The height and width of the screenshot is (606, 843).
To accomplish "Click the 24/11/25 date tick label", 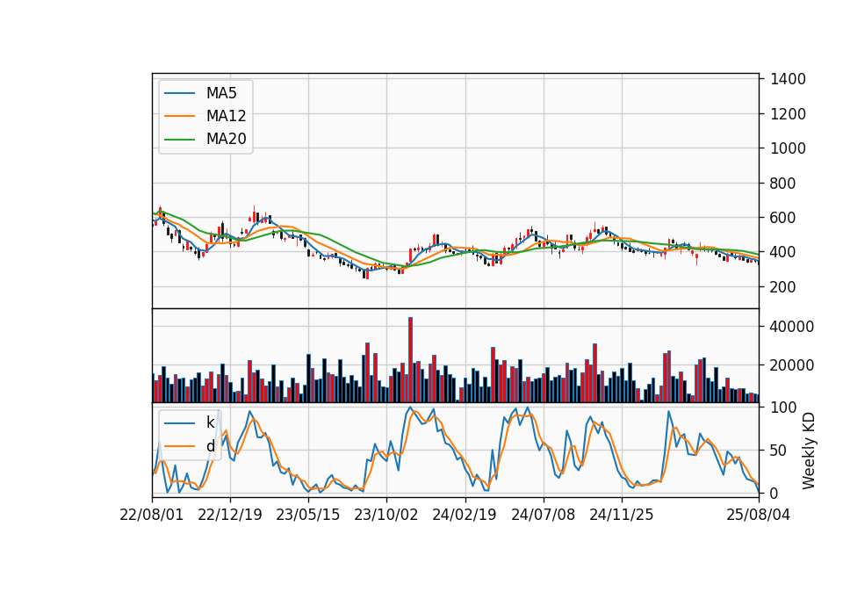I will click(x=622, y=515).
